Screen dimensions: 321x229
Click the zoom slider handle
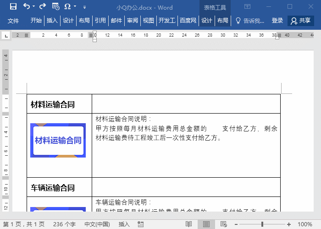[262, 224]
